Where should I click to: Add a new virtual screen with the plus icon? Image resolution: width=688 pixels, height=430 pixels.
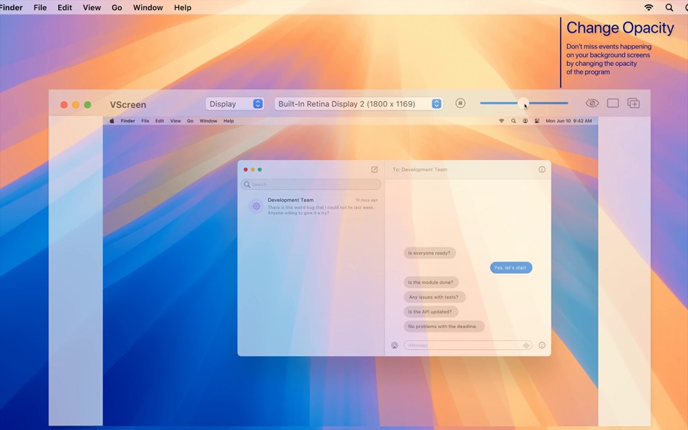click(x=632, y=103)
